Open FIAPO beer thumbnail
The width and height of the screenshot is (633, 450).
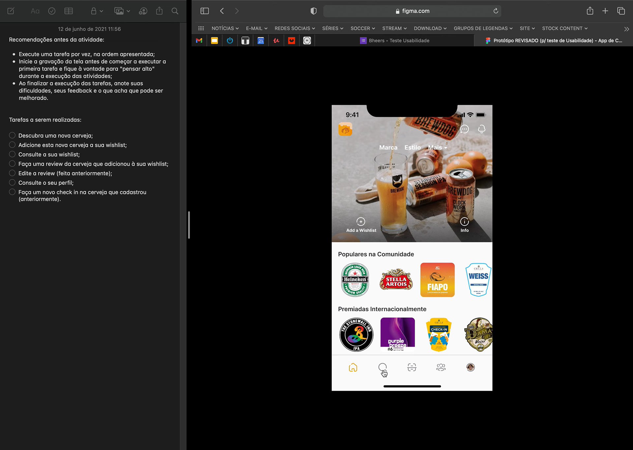click(437, 280)
